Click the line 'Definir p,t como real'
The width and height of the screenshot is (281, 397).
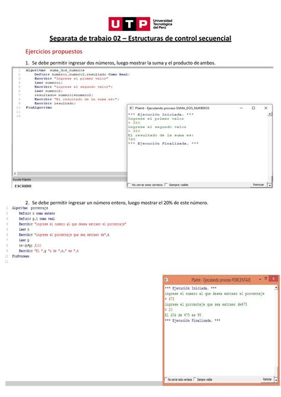pyautogui.click(x=37, y=219)
